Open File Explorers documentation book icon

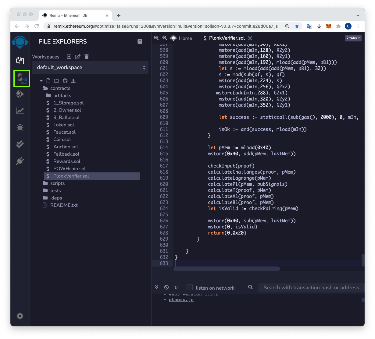140,41
